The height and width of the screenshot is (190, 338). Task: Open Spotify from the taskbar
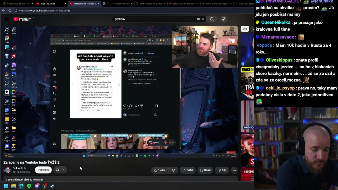[29, 186]
